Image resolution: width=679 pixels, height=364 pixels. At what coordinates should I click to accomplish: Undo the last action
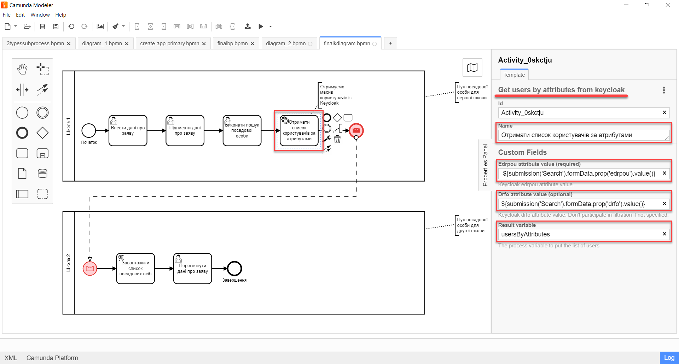[x=71, y=26]
